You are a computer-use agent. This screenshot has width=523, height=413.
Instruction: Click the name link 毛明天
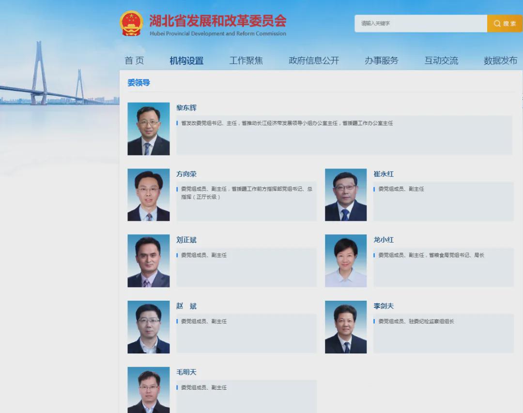(x=186, y=372)
